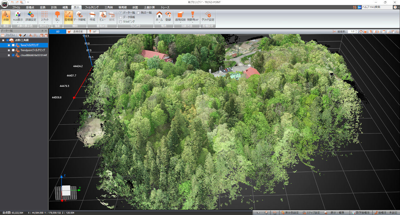Click the home view icon in viewport toolbar
Image resolution: width=400 pixels, height=215 pixels.
(x=361, y=32)
